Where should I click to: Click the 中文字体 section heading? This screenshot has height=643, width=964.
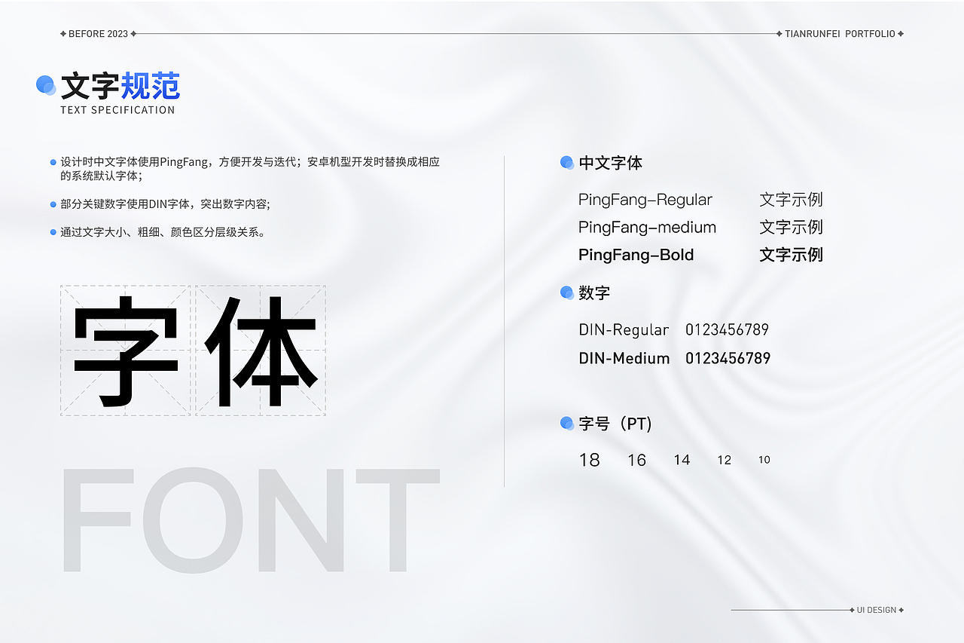(611, 163)
